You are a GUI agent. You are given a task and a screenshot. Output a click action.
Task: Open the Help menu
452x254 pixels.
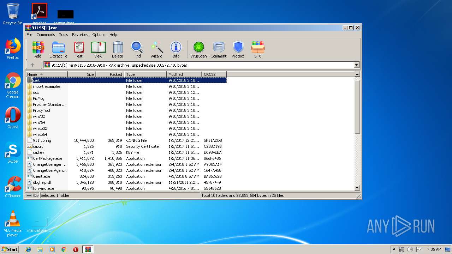coord(113,35)
